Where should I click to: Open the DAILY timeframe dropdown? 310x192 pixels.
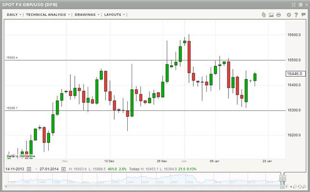(14, 14)
